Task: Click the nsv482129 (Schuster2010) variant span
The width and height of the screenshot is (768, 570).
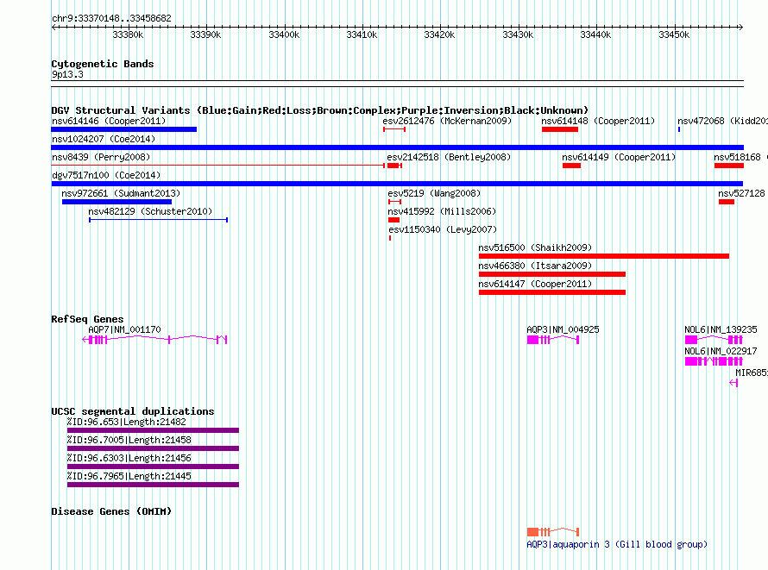Action: pyautogui.click(x=158, y=220)
